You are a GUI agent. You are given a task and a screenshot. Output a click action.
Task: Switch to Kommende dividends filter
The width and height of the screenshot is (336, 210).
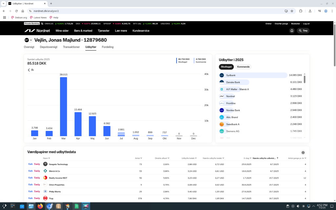(x=243, y=67)
